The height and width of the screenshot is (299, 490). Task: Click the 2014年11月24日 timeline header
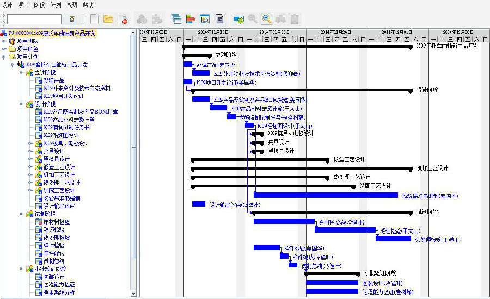click(x=336, y=32)
